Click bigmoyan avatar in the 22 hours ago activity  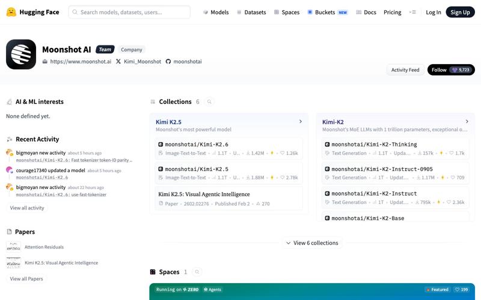pos(10,187)
